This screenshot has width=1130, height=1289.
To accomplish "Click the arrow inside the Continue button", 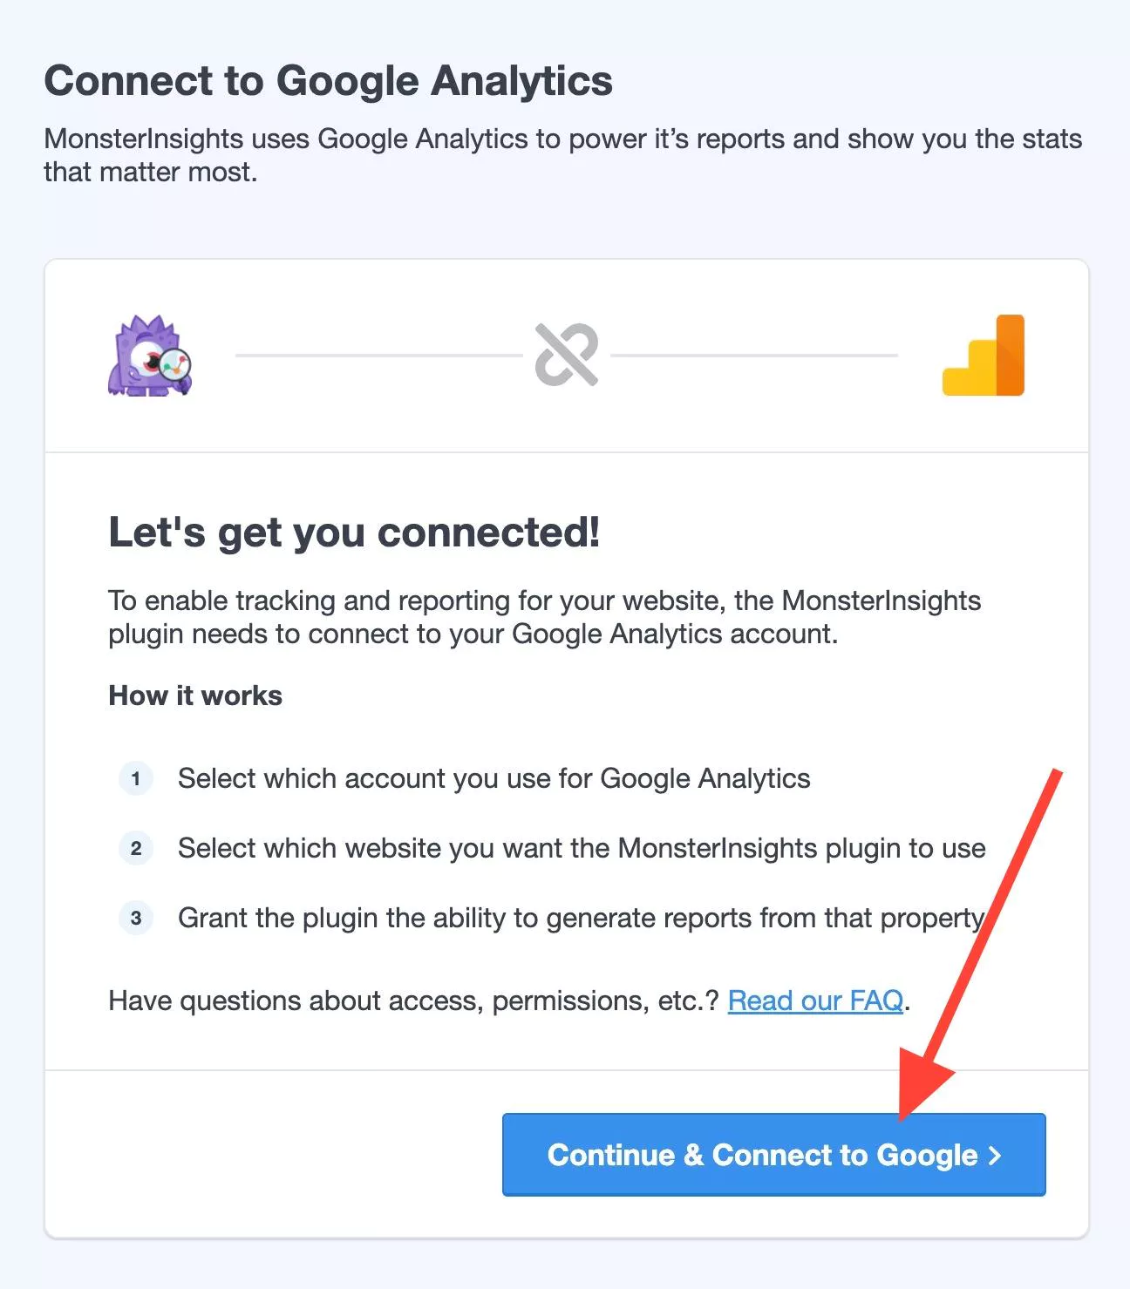I will point(994,1156).
